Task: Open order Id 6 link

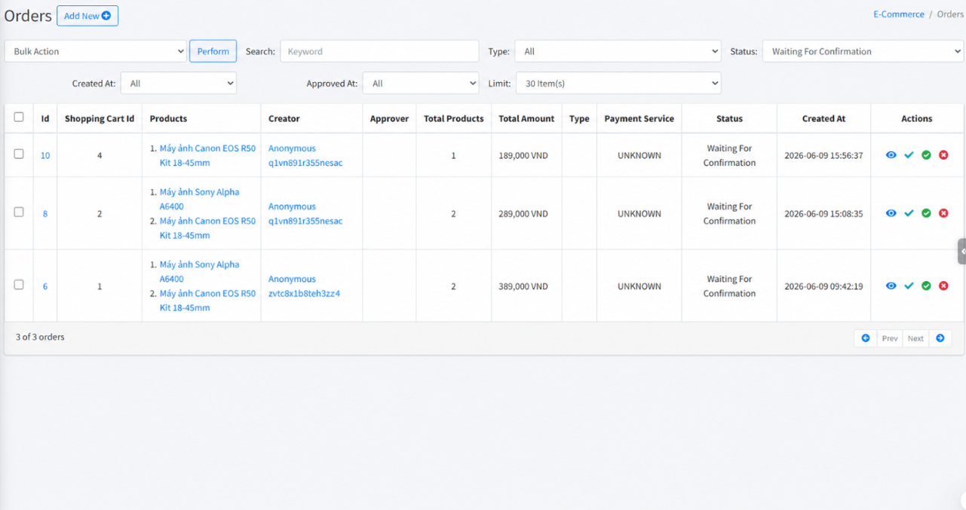Action: click(x=44, y=286)
